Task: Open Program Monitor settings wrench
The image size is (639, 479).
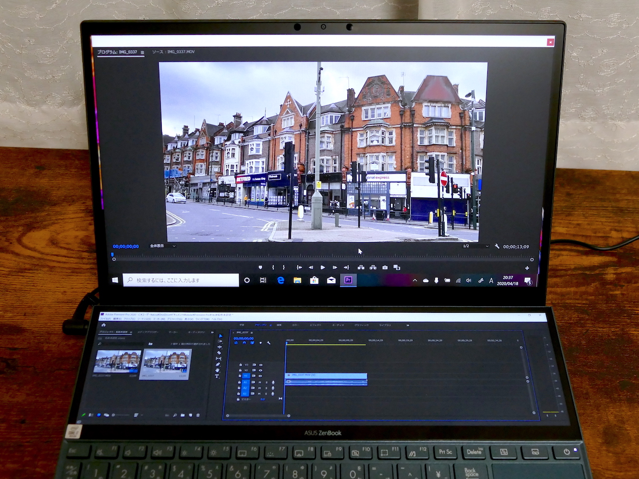Action: (x=497, y=246)
